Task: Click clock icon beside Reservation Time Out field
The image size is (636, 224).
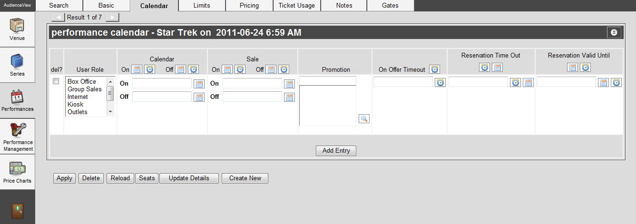Action: click(515, 83)
